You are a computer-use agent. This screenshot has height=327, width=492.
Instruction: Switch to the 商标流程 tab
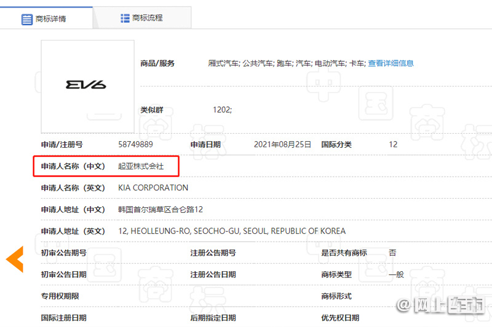click(x=142, y=18)
